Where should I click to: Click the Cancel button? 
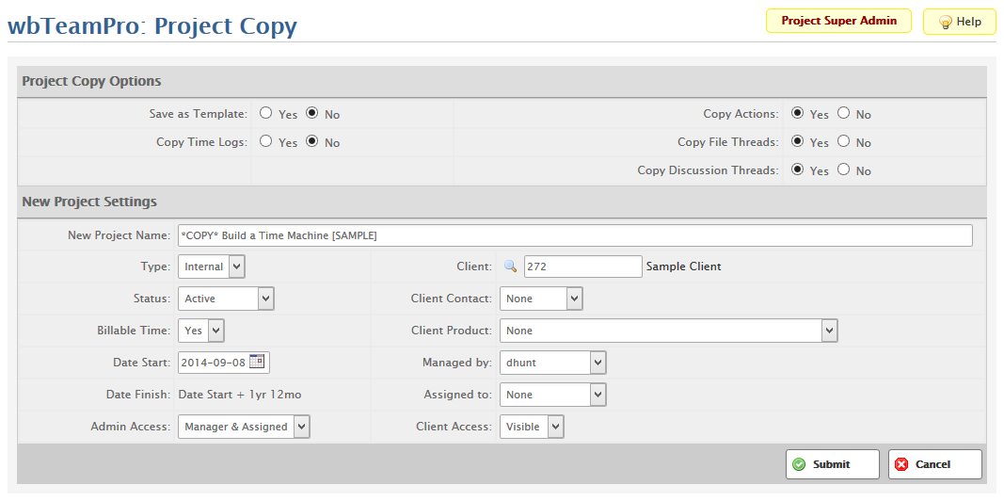point(935,464)
